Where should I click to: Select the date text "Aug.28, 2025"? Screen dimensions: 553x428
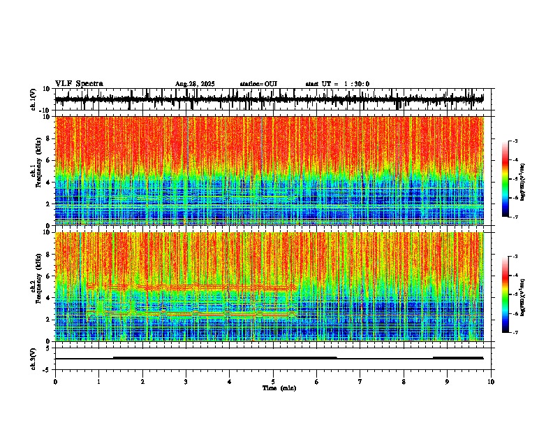pyautogui.click(x=195, y=84)
